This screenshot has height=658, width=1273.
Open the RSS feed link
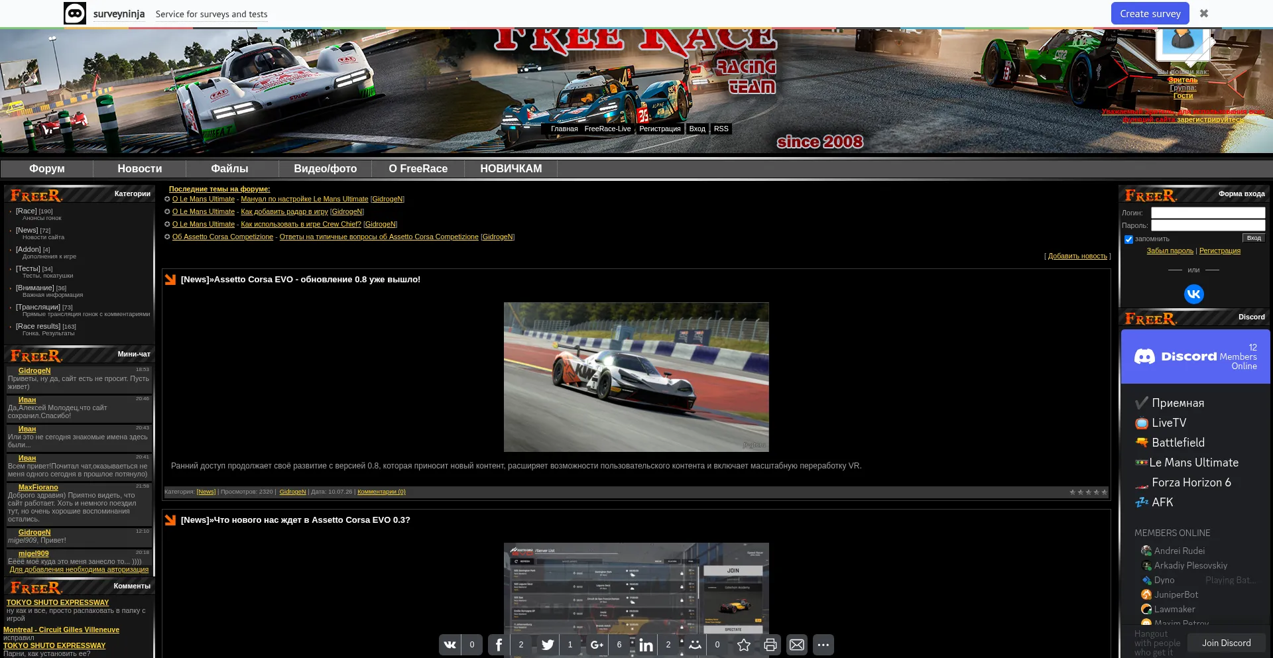coord(721,129)
